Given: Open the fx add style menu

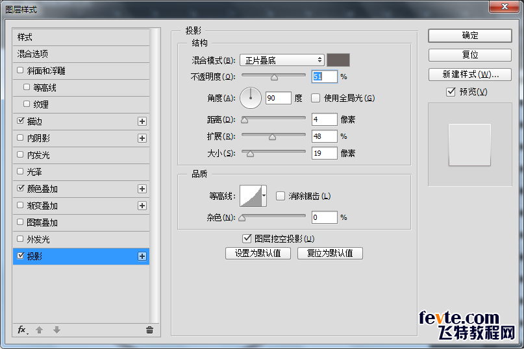Looking at the screenshot, I should point(23,330).
